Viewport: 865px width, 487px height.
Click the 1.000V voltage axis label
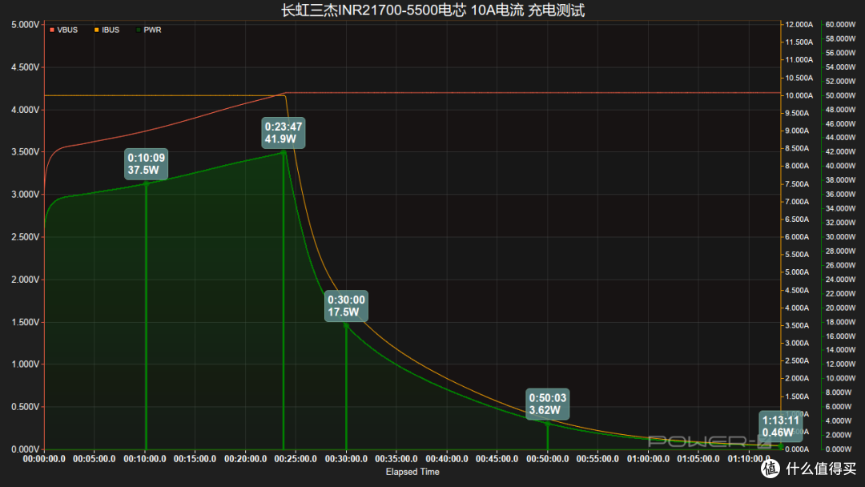click(x=26, y=364)
